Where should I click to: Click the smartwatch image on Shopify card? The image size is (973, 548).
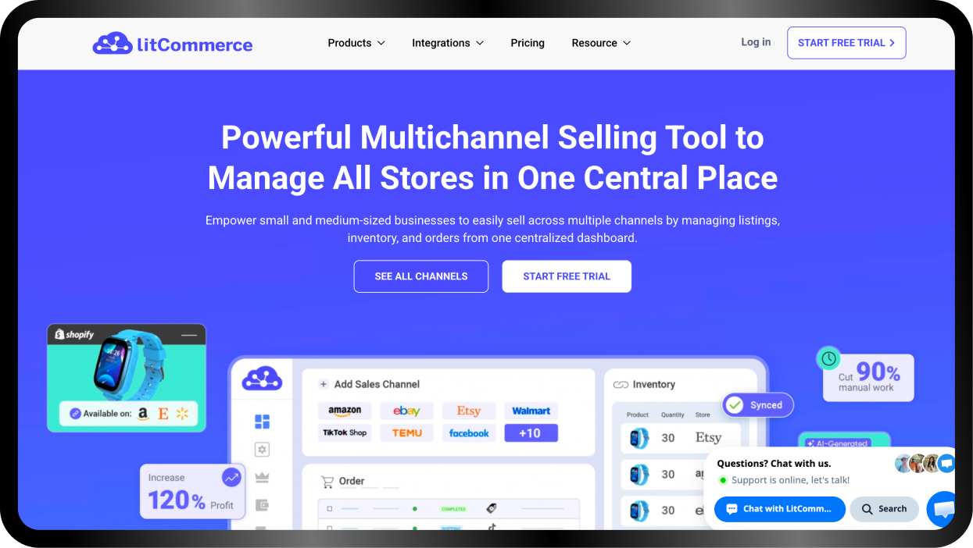click(128, 365)
